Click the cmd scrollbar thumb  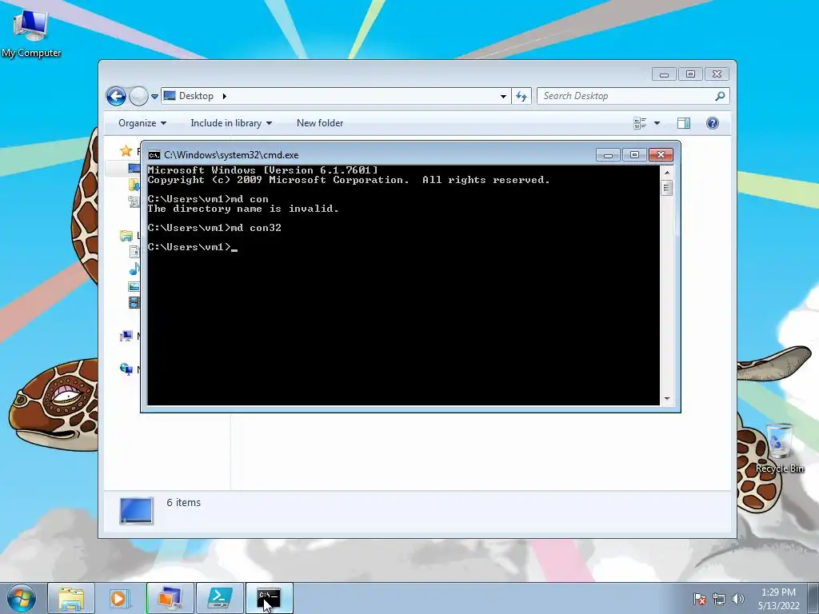coord(667,188)
